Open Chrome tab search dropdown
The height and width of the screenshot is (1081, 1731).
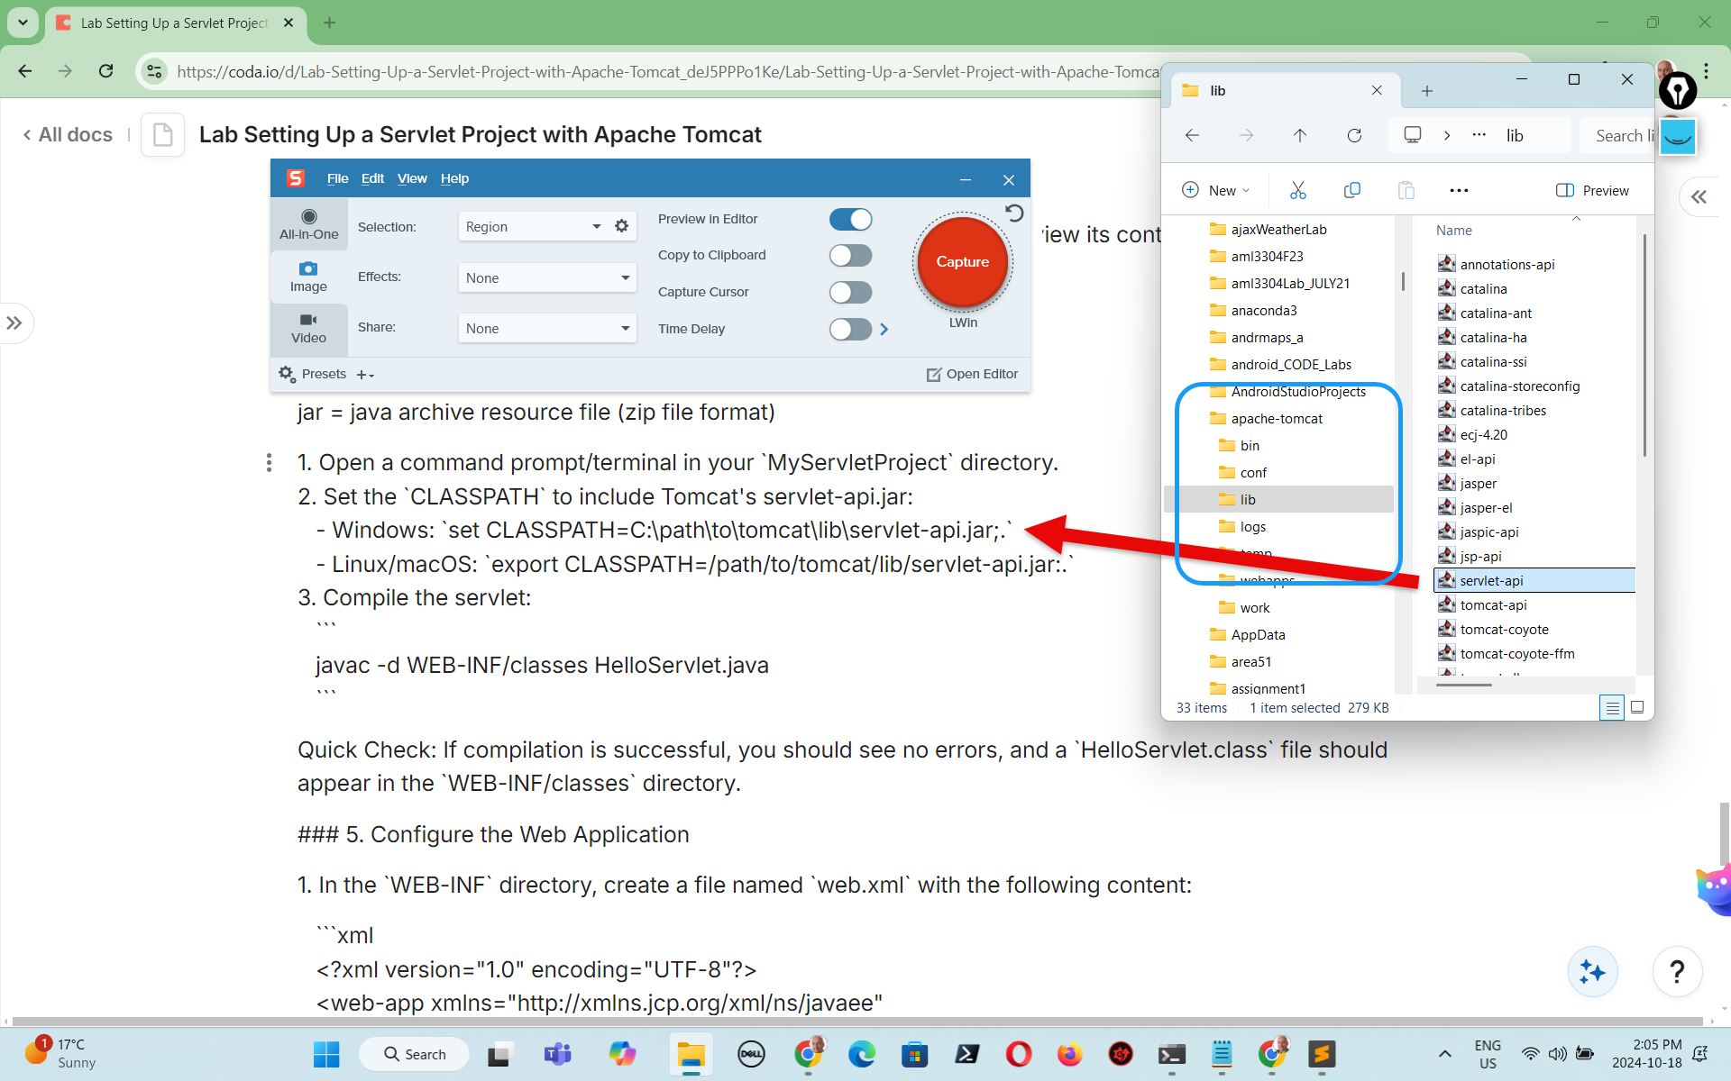pyautogui.click(x=23, y=23)
